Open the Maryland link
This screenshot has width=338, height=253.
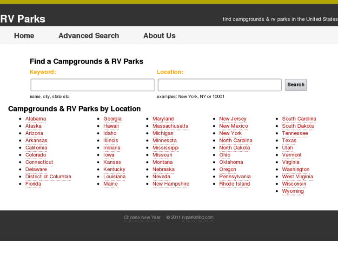[163, 119]
